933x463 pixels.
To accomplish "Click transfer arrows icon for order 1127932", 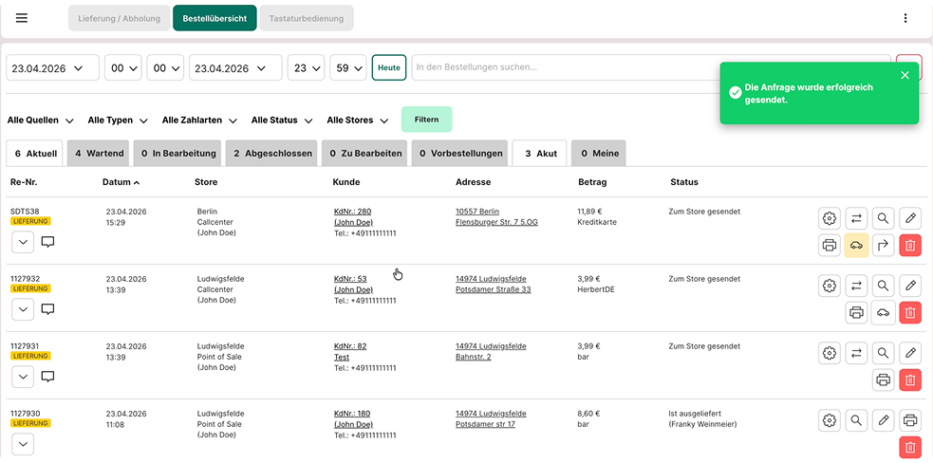I will point(856,286).
